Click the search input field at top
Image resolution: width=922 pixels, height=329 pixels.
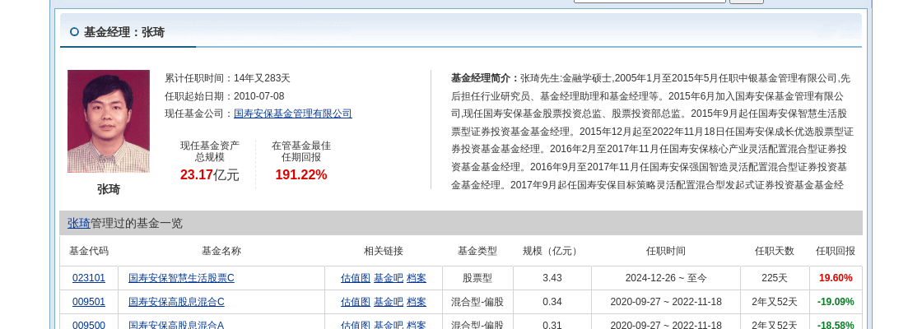coord(650,1)
